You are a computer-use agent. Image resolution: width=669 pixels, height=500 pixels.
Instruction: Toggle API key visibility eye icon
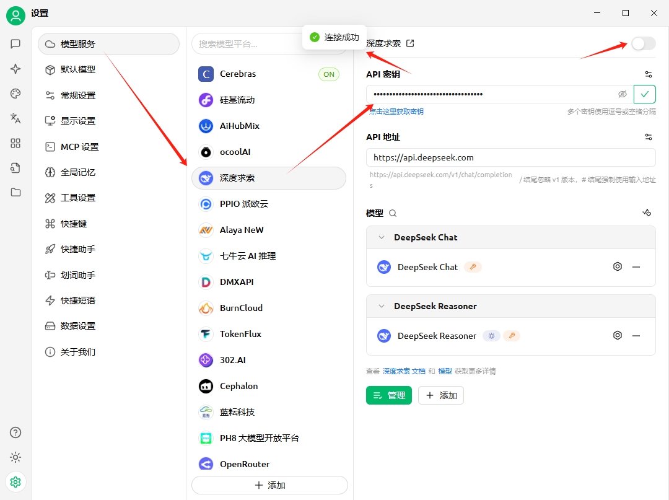click(623, 94)
